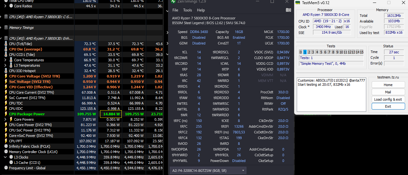The height and width of the screenshot is (175, 408).
Task: Click Load config & exit button
Action: click(x=388, y=99)
